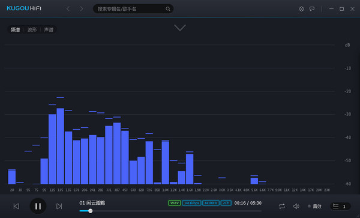Click the 5.6K frequency bar
The image size is (360, 218).
click(254, 181)
